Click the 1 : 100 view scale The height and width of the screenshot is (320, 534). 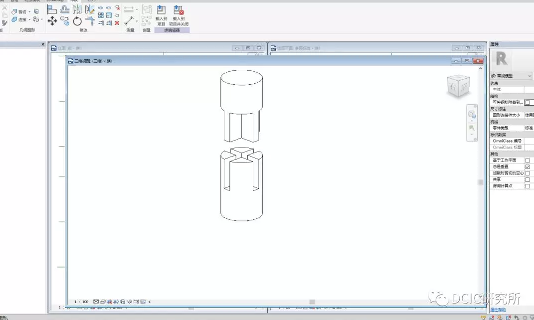[81, 302]
